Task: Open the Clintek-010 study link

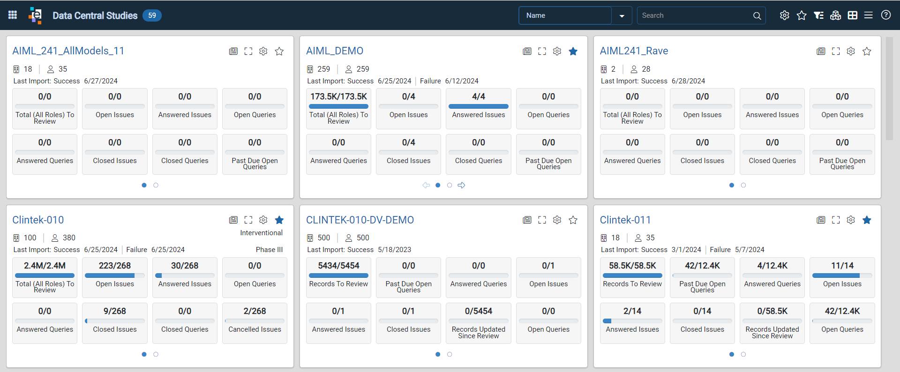Action: [38, 220]
